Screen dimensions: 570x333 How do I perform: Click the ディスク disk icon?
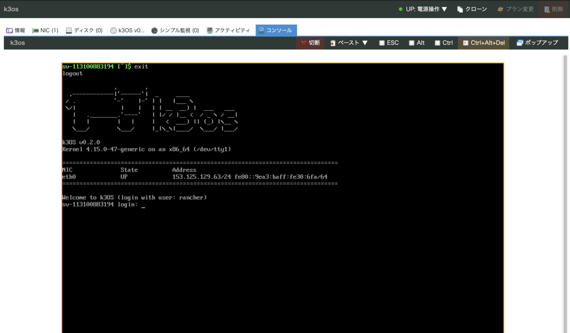click(69, 30)
